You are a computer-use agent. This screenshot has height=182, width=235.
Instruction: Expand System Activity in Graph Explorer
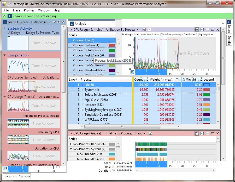pos(4,28)
